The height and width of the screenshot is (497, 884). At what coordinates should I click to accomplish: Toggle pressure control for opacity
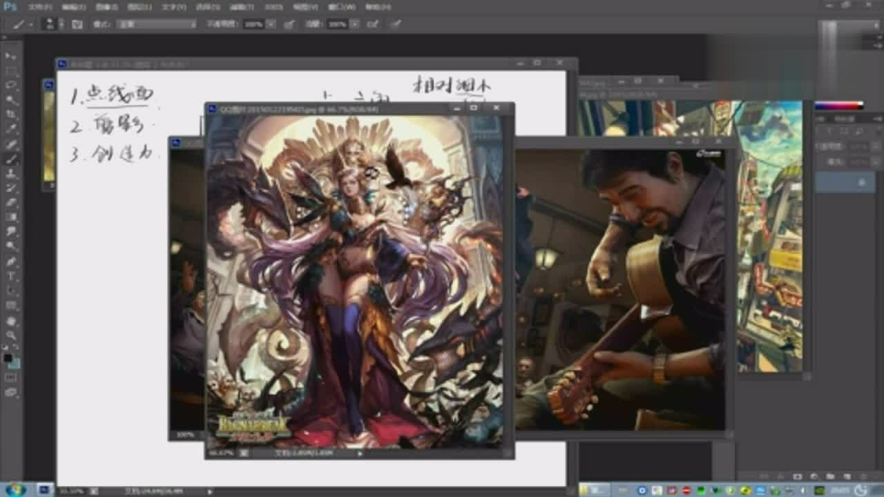pyautogui.click(x=289, y=23)
